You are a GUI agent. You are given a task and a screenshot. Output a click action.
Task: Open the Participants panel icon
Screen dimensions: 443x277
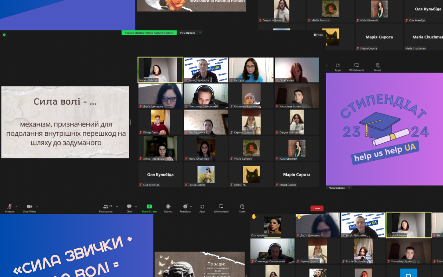[105, 206]
